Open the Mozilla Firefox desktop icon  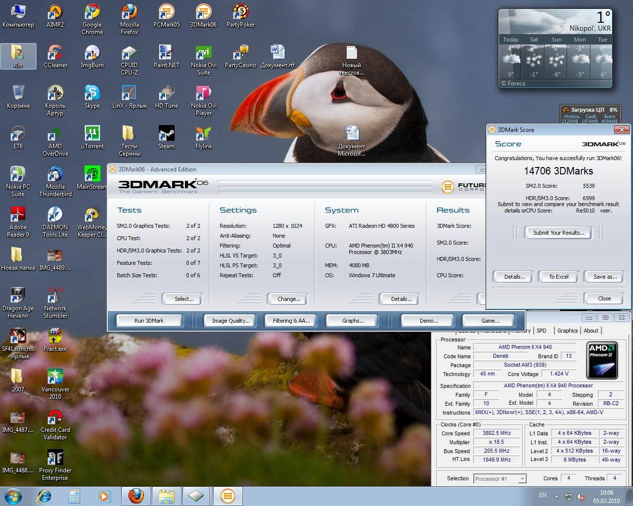point(129,19)
